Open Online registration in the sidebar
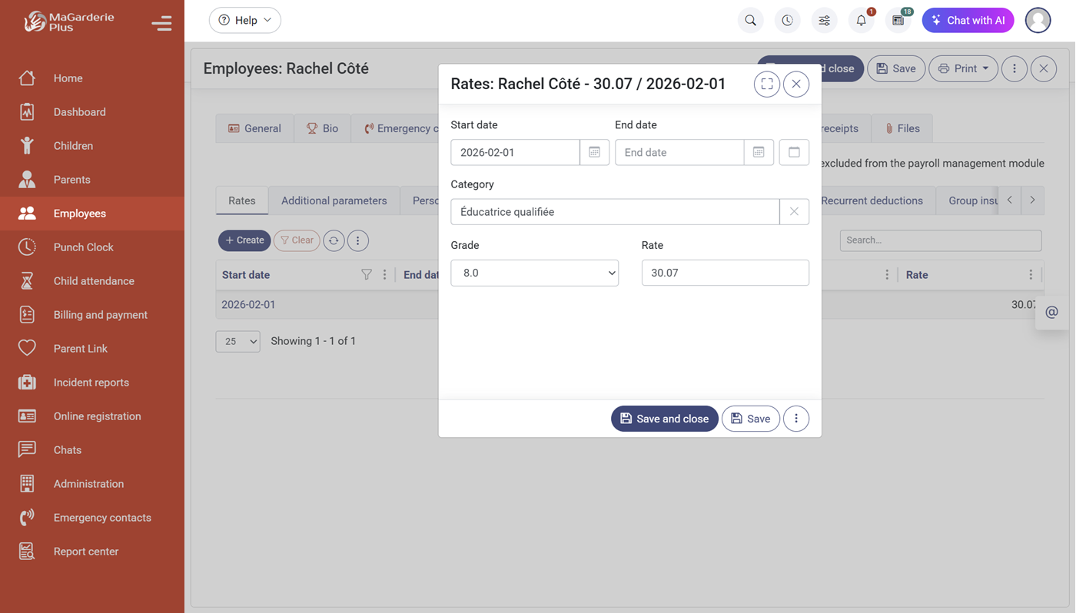 (x=92, y=416)
